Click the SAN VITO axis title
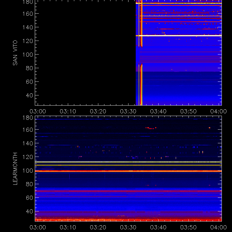The width and height of the screenshot is (232, 232). [15, 53]
